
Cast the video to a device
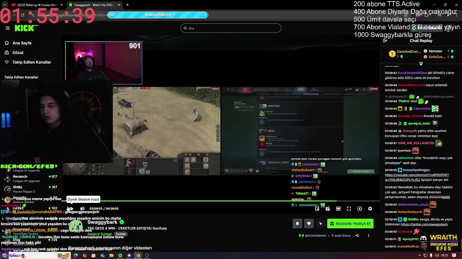[327, 209]
